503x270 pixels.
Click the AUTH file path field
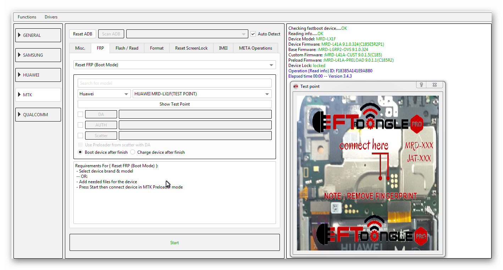[x=195, y=125]
